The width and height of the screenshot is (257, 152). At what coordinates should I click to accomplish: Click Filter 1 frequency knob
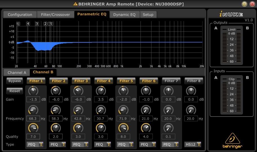pos(33,110)
